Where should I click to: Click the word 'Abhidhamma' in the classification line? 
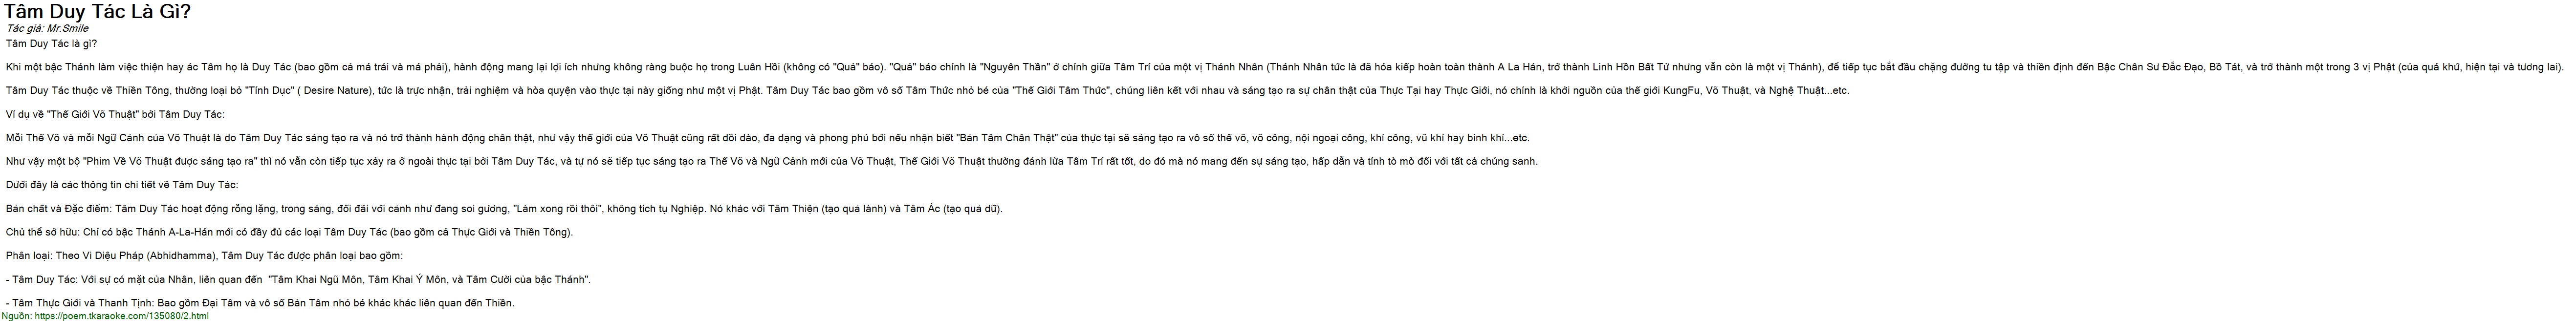pos(180,256)
